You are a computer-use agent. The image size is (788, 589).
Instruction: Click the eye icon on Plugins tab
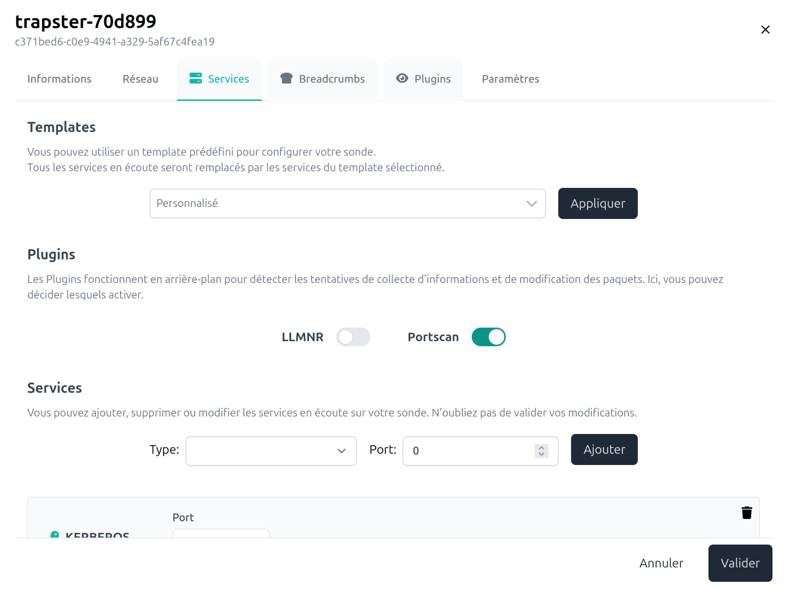tap(402, 79)
